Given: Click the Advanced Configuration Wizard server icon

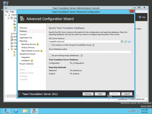Looking at the screenshot, I should point(22,19).
